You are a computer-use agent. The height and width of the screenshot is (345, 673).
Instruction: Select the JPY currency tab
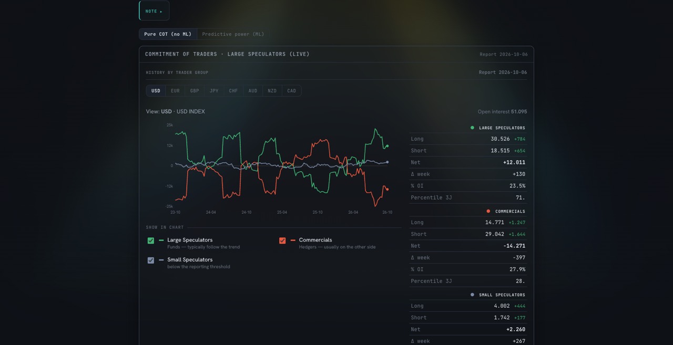[x=214, y=91]
